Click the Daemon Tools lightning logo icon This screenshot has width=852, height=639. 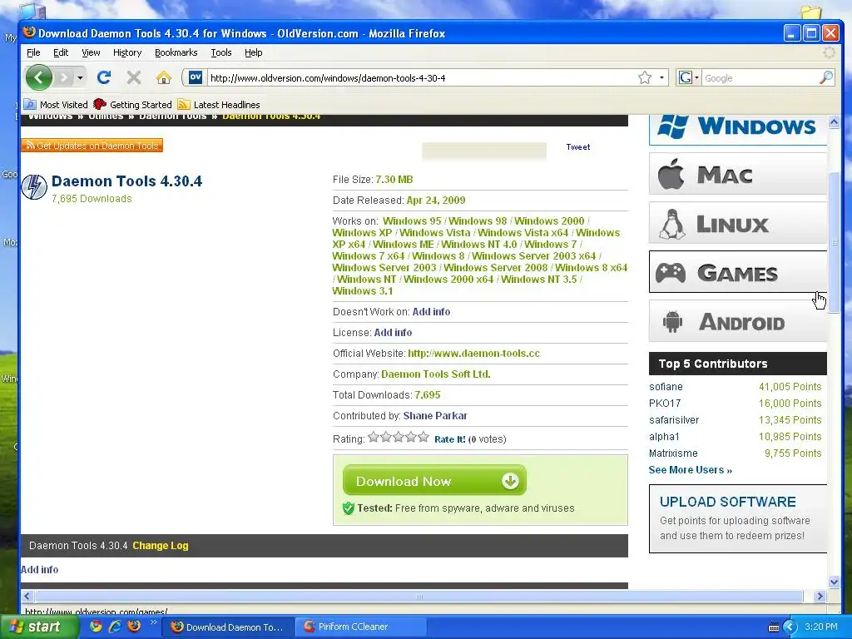click(x=33, y=186)
